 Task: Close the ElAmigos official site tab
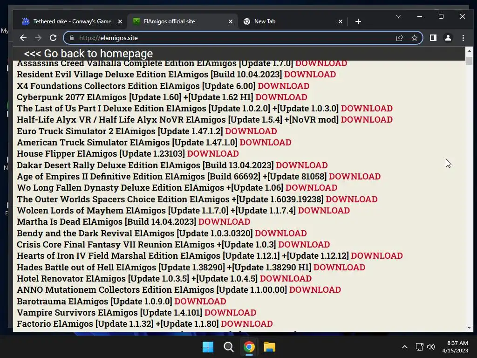(231, 21)
